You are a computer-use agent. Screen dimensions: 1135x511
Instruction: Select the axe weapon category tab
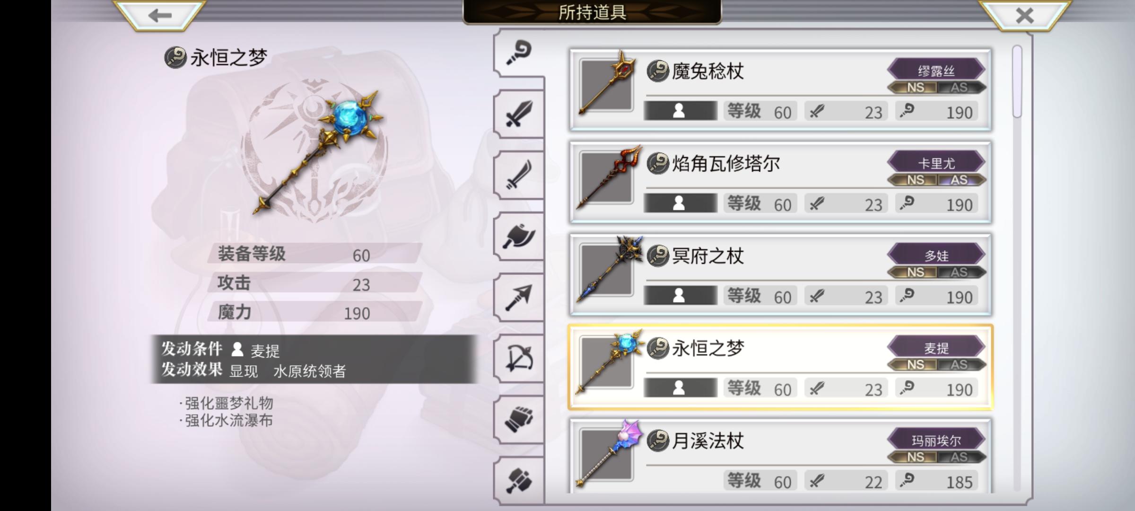pyautogui.click(x=519, y=236)
